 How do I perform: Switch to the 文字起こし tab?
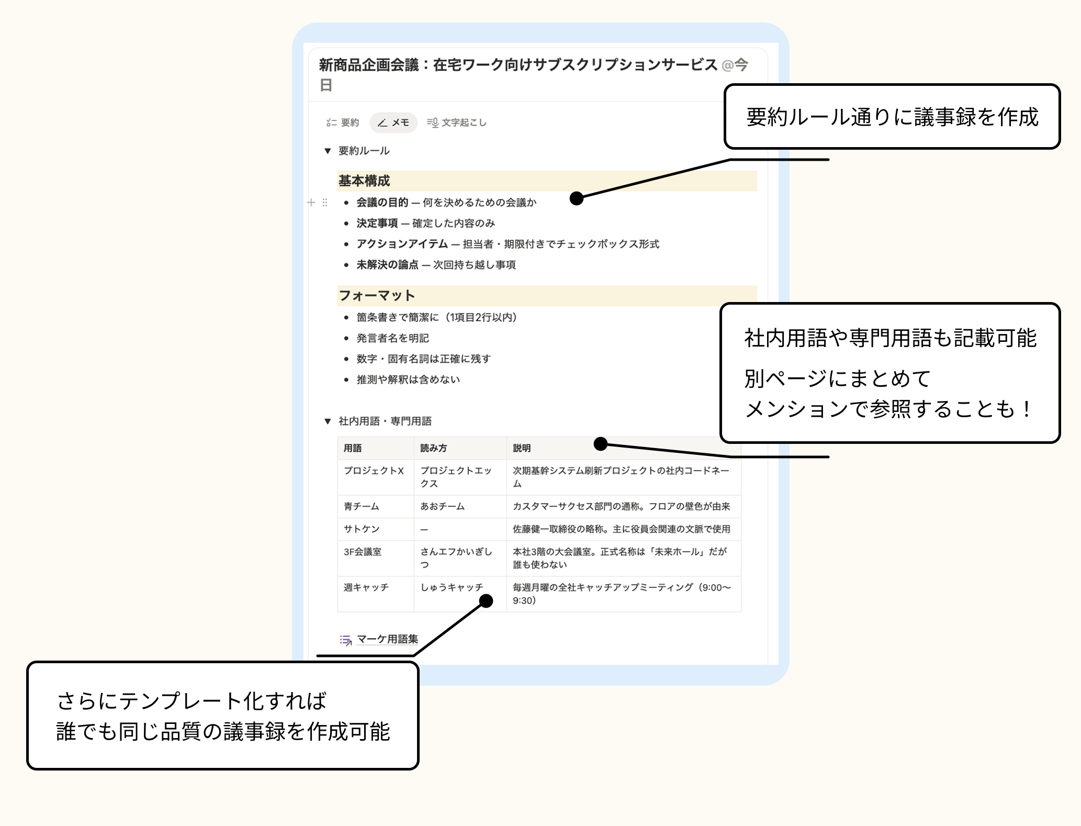pos(463,122)
